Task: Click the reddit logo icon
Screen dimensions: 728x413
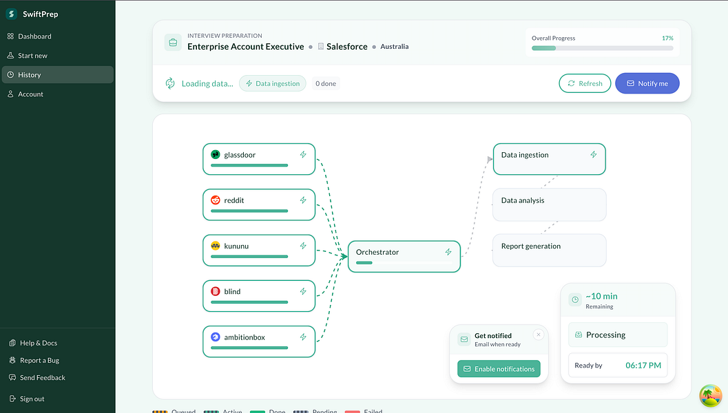Action: (x=216, y=200)
